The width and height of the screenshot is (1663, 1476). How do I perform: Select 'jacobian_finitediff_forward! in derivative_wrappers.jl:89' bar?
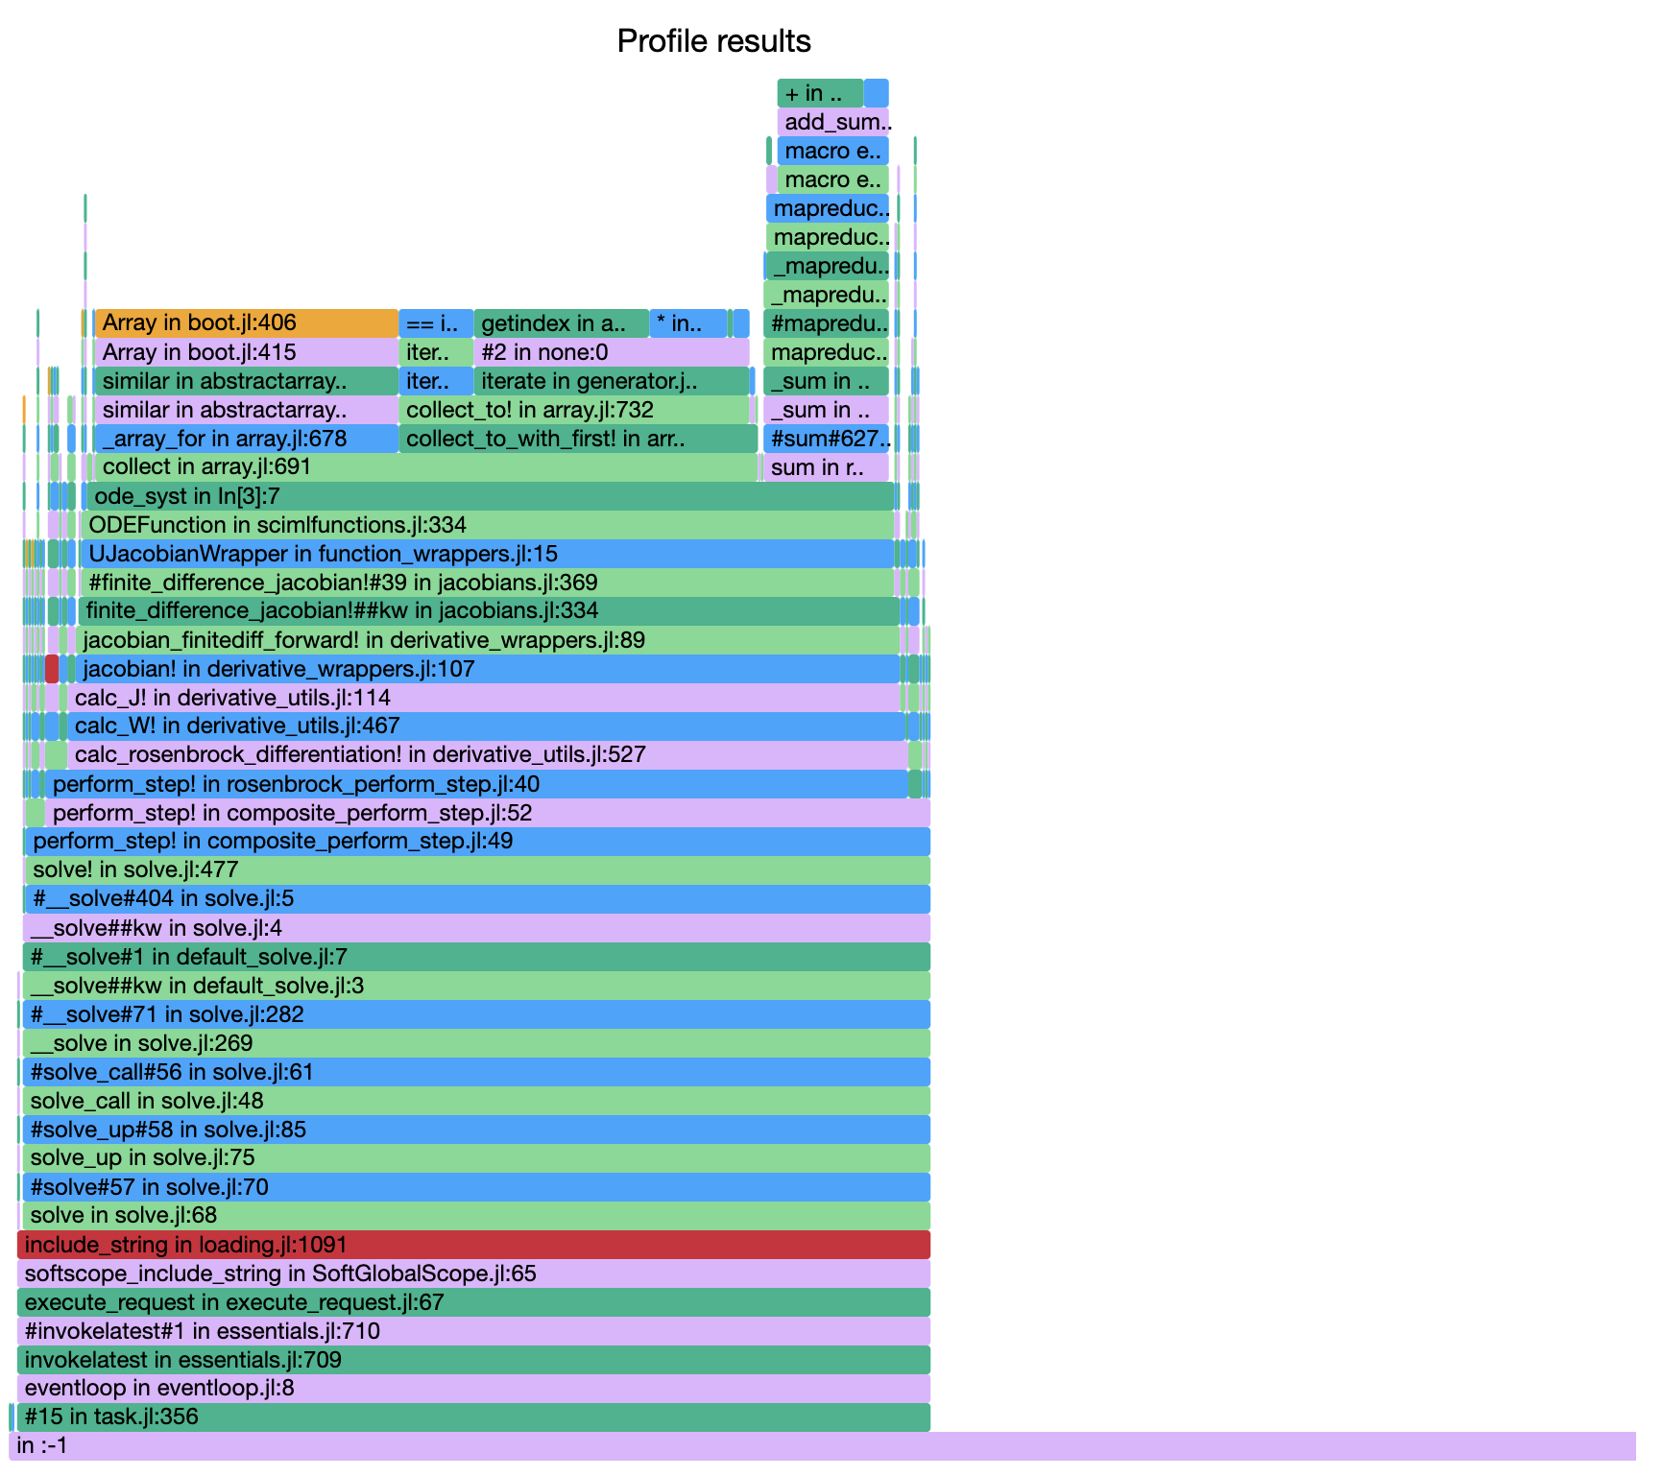point(488,640)
